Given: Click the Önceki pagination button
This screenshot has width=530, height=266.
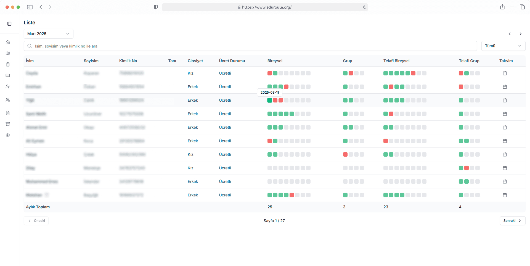Looking at the screenshot, I should 36,221.
